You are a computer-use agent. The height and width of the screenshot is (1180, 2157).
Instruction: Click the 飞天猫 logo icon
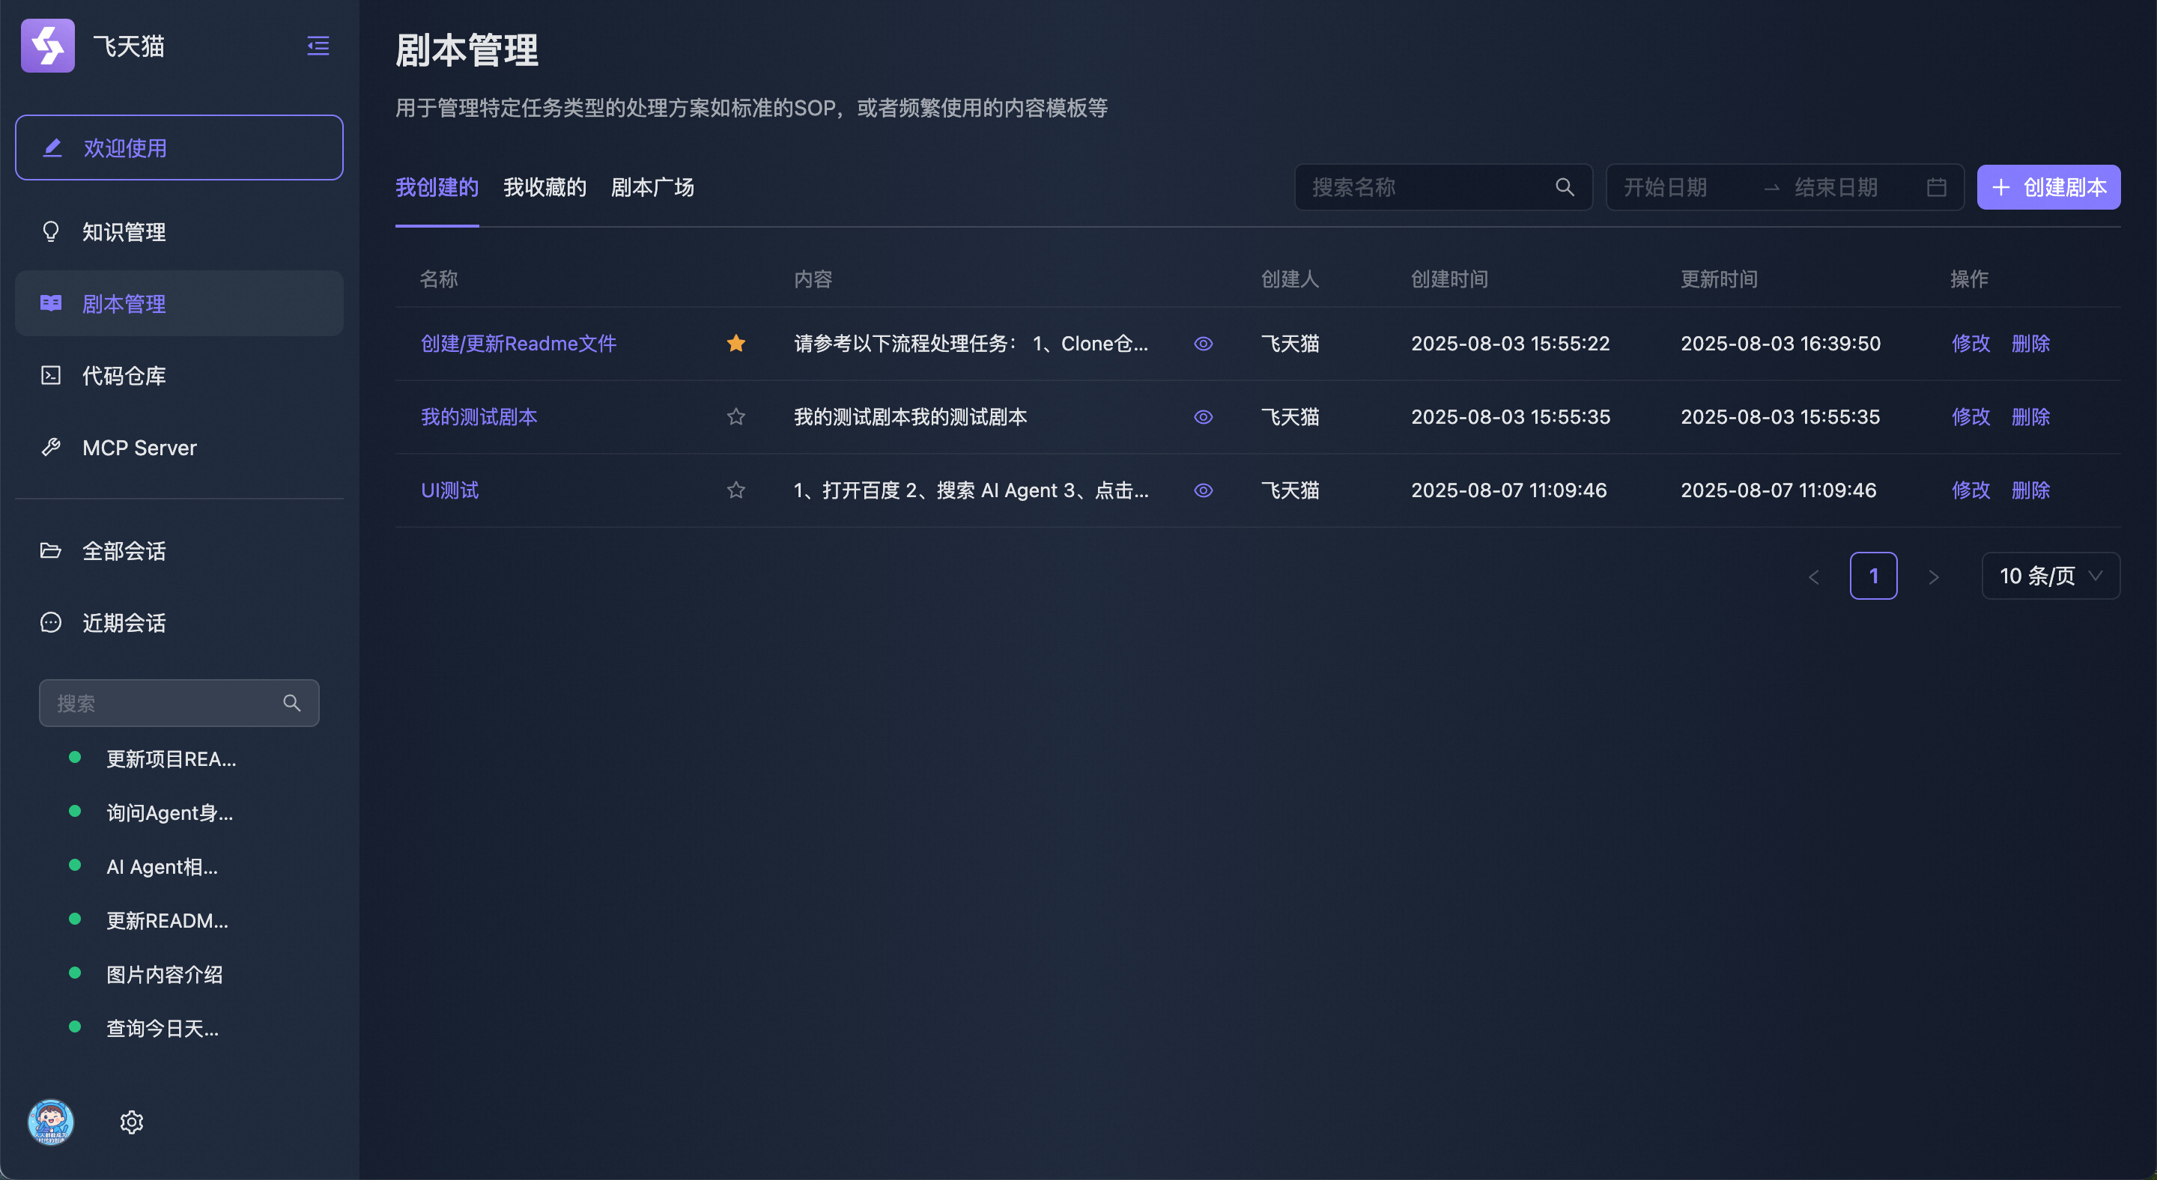pos(48,45)
